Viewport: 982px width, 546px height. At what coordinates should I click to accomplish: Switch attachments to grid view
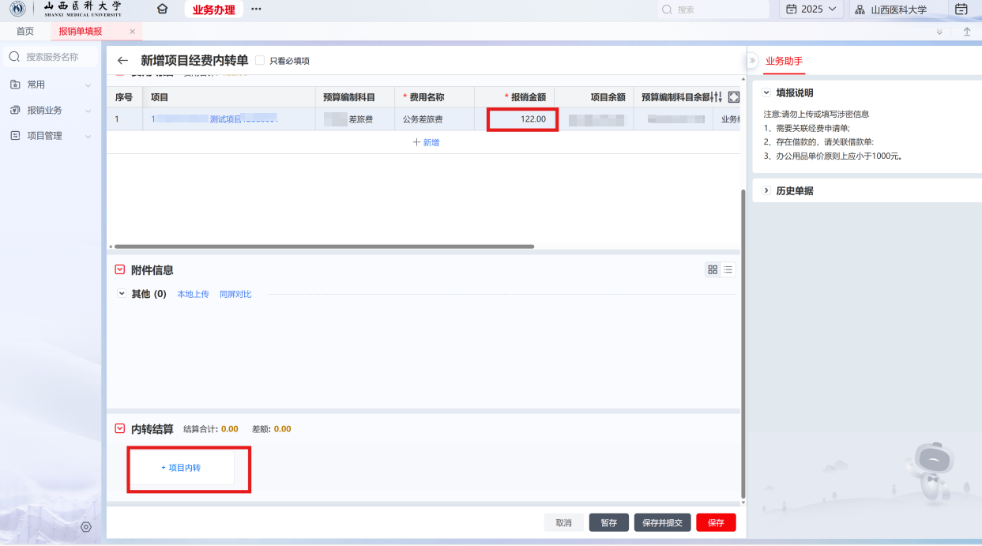[713, 269]
